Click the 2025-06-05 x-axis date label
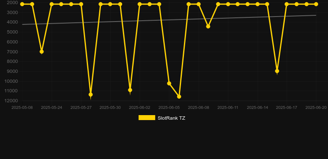Viewport: 328px width, 159px height. point(169,108)
